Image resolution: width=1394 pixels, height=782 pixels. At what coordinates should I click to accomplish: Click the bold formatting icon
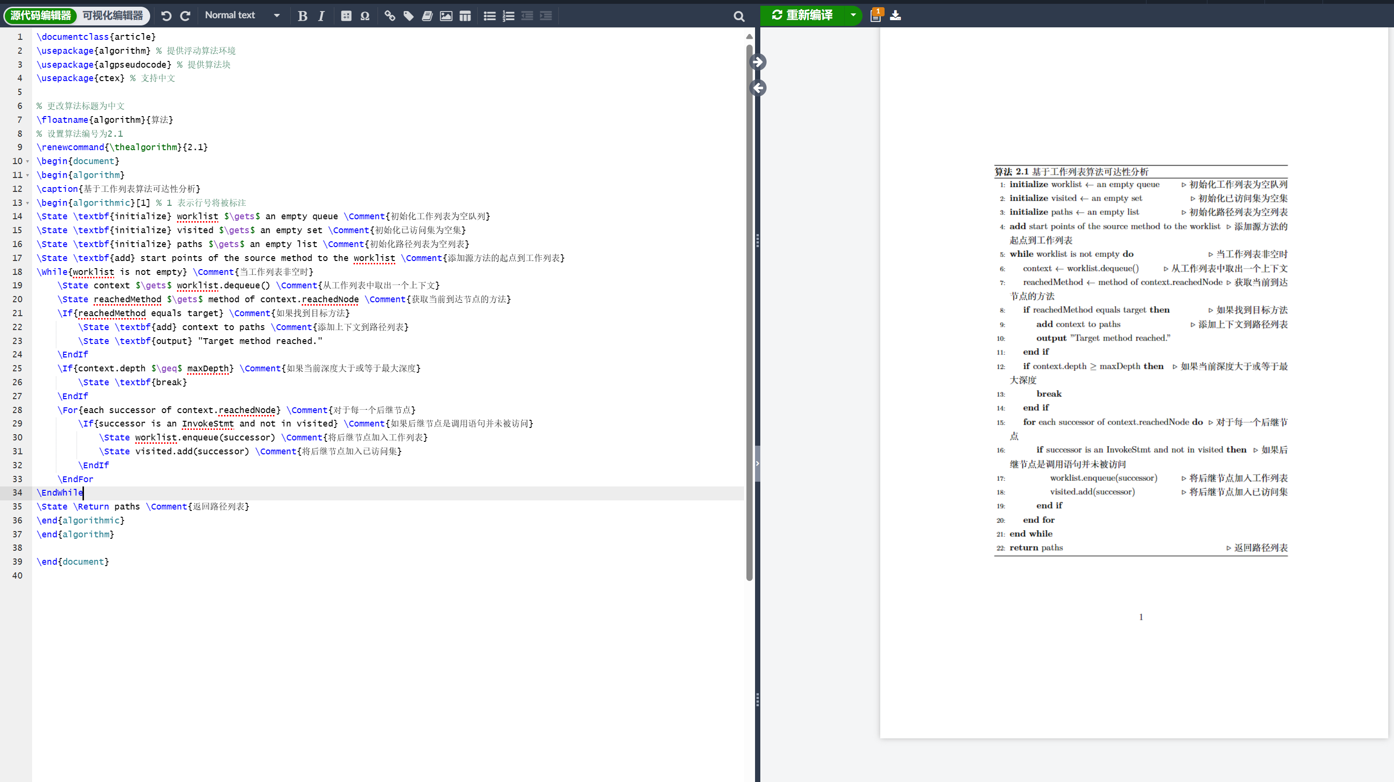(x=304, y=15)
